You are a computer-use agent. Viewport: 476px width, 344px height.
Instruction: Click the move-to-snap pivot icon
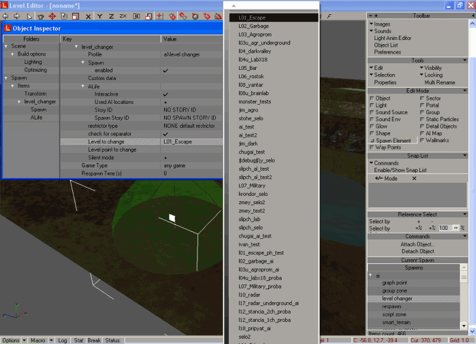[x=160, y=16]
